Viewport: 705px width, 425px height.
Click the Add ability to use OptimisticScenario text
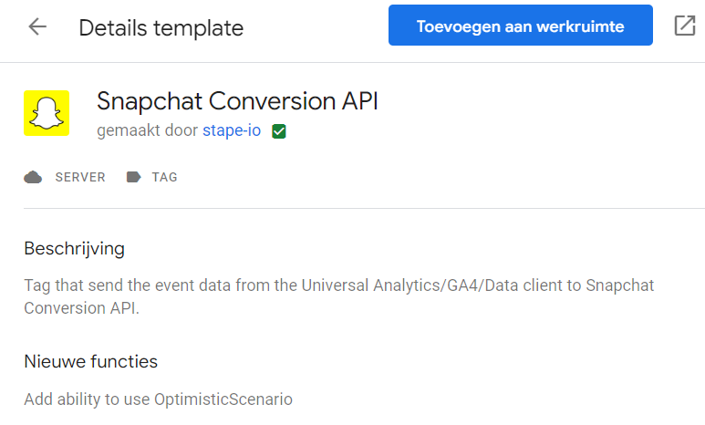(158, 399)
